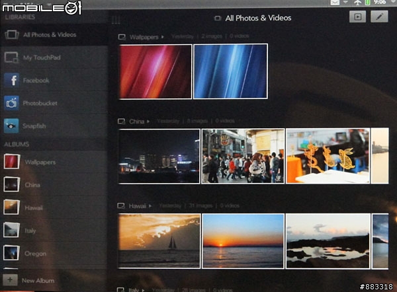
Task: Select Facebook library label
Action: tap(36, 81)
